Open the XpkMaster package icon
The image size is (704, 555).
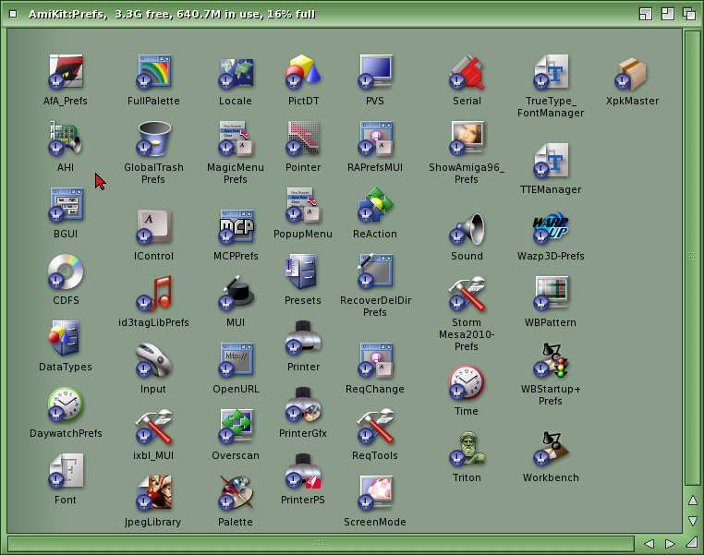click(632, 73)
